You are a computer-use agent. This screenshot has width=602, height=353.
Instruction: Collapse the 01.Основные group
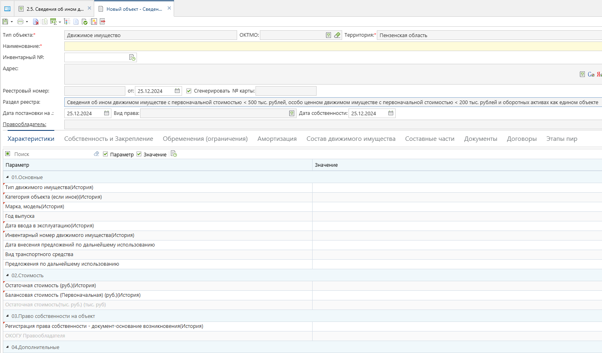pyautogui.click(x=8, y=177)
